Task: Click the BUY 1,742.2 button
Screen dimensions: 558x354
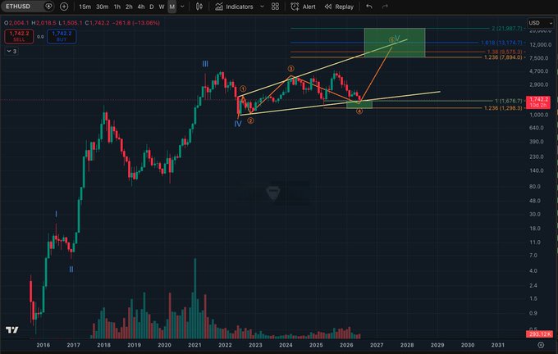Action: pos(62,36)
